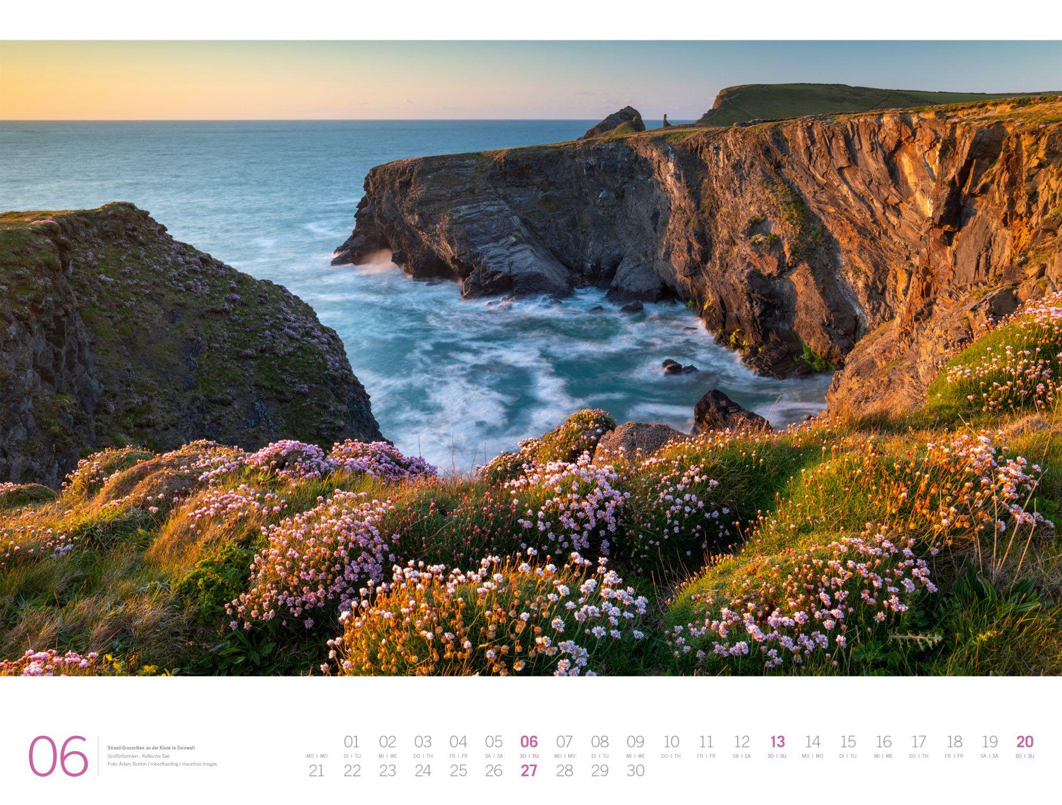Click the pink Sunday date 13
This screenshot has width=1062, height=805.
pyautogui.click(x=776, y=742)
